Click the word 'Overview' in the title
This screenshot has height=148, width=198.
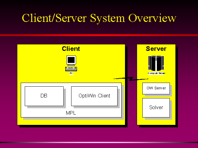tap(152, 18)
